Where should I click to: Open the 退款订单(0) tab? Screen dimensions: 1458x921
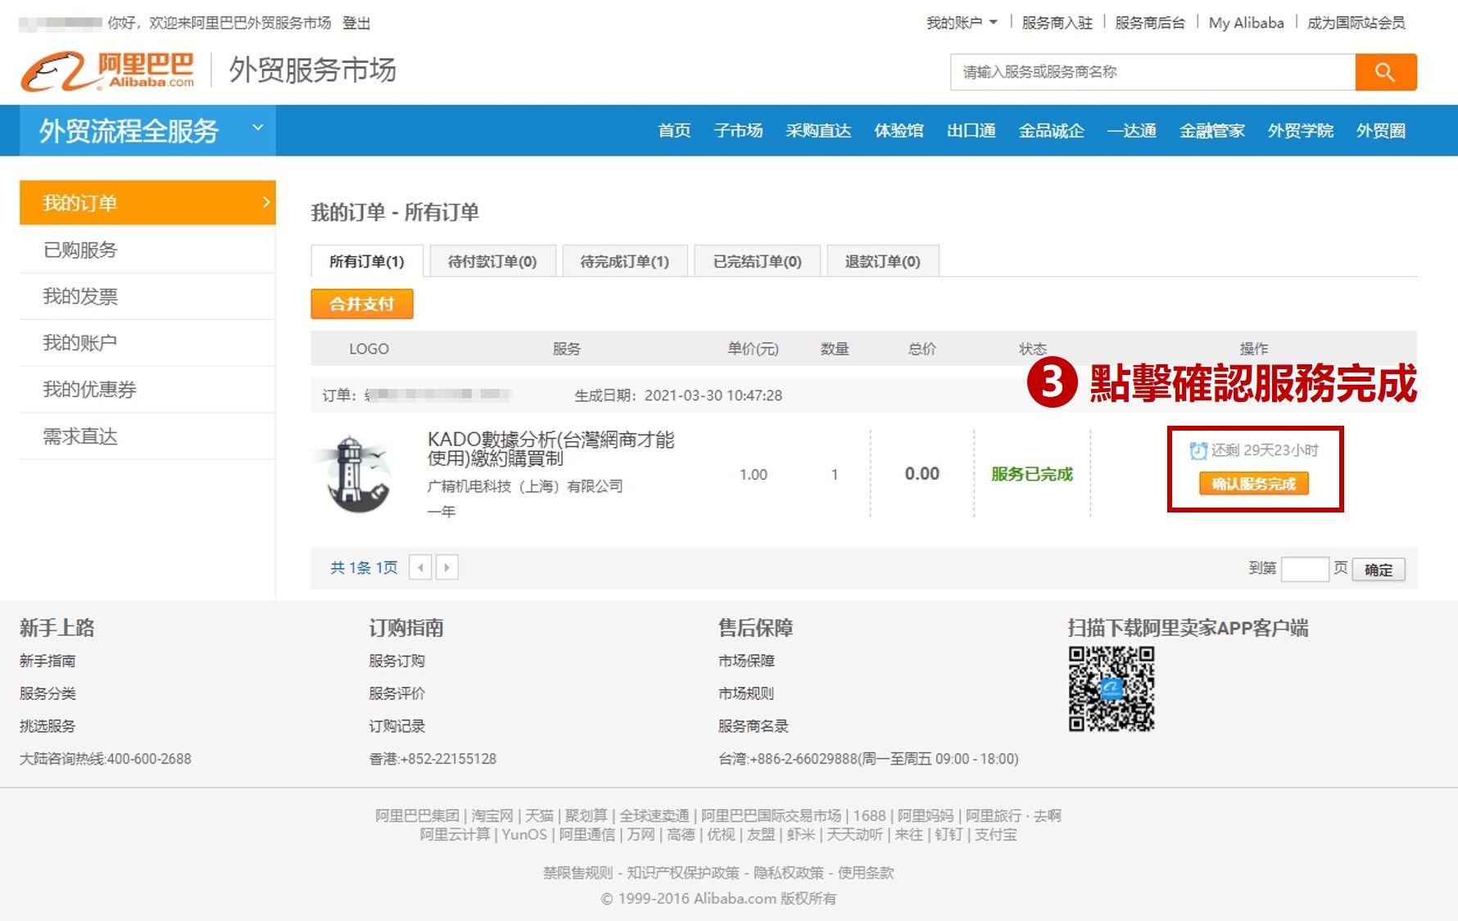coord(882,261)
